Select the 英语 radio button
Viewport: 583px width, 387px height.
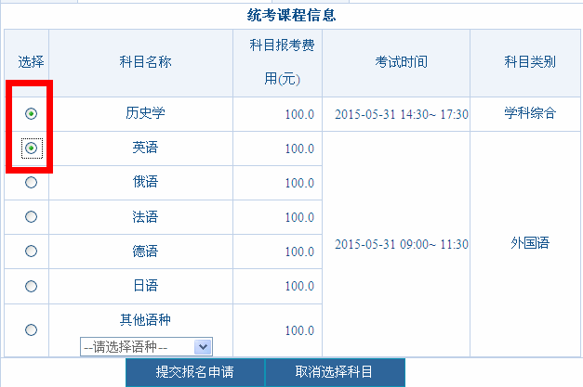coord(32,148)
